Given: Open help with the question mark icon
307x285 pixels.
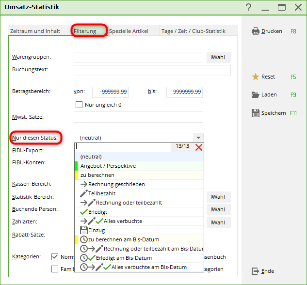Looking at the screenshot, I should click(249, 7).
